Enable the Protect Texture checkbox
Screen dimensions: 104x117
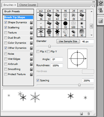pos(6,74)
